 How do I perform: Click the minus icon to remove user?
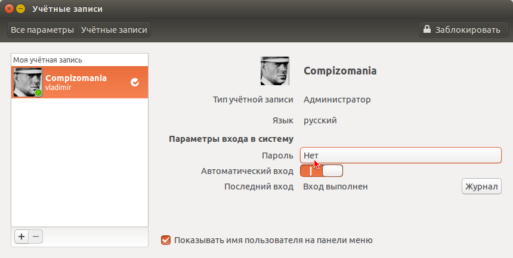(36, 237)
